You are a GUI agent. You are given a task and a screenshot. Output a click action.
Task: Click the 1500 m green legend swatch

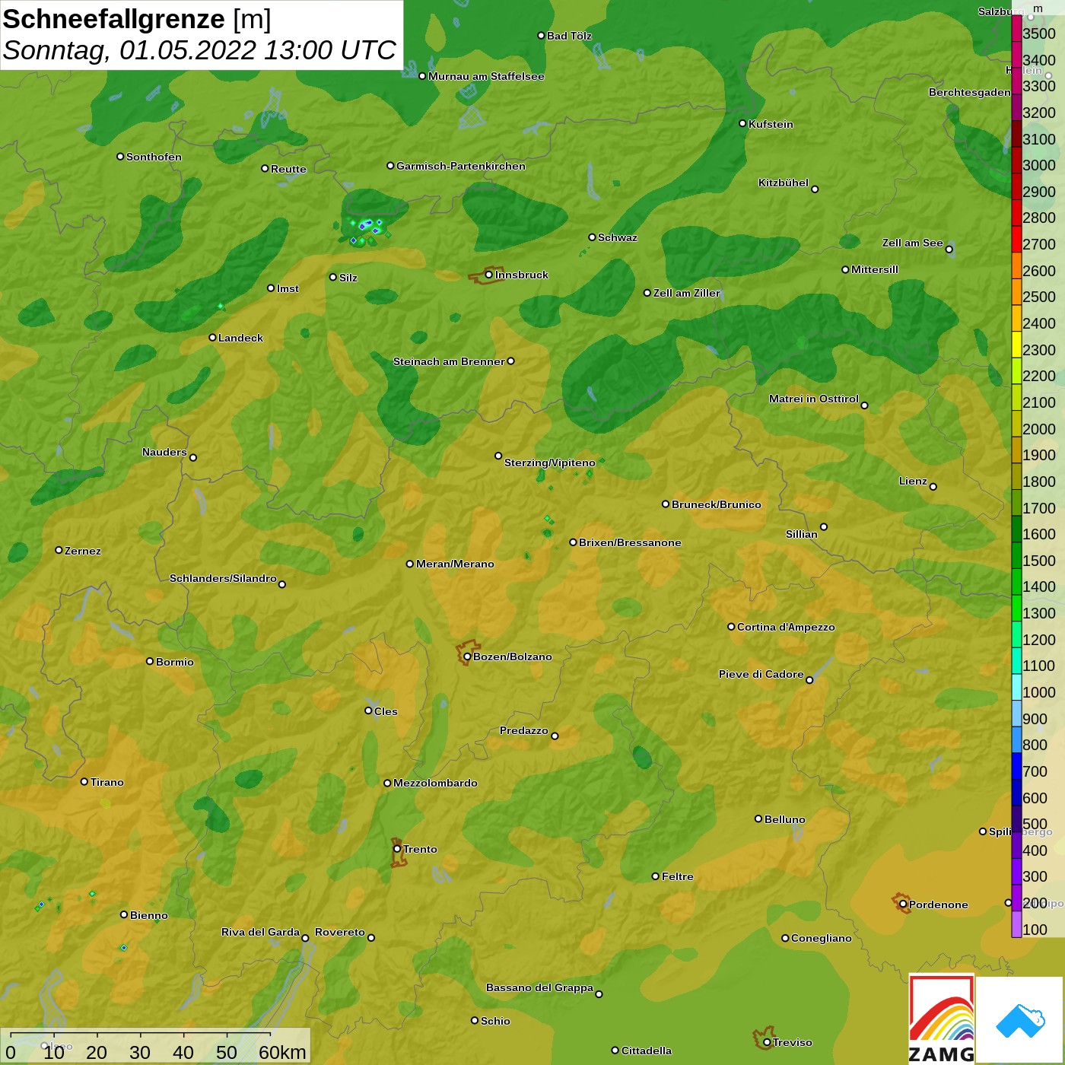pyautogui.click(x=1016, y=555)
